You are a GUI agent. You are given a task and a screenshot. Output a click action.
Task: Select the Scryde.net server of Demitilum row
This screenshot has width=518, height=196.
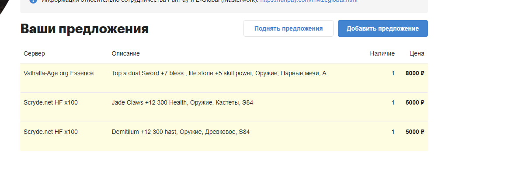coord(51,132)
